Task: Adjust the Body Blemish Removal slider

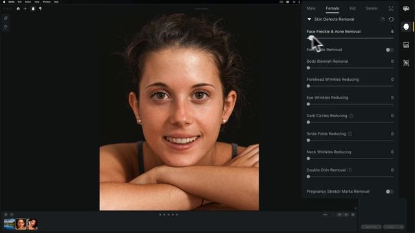Action: click(x=350, y=68)
